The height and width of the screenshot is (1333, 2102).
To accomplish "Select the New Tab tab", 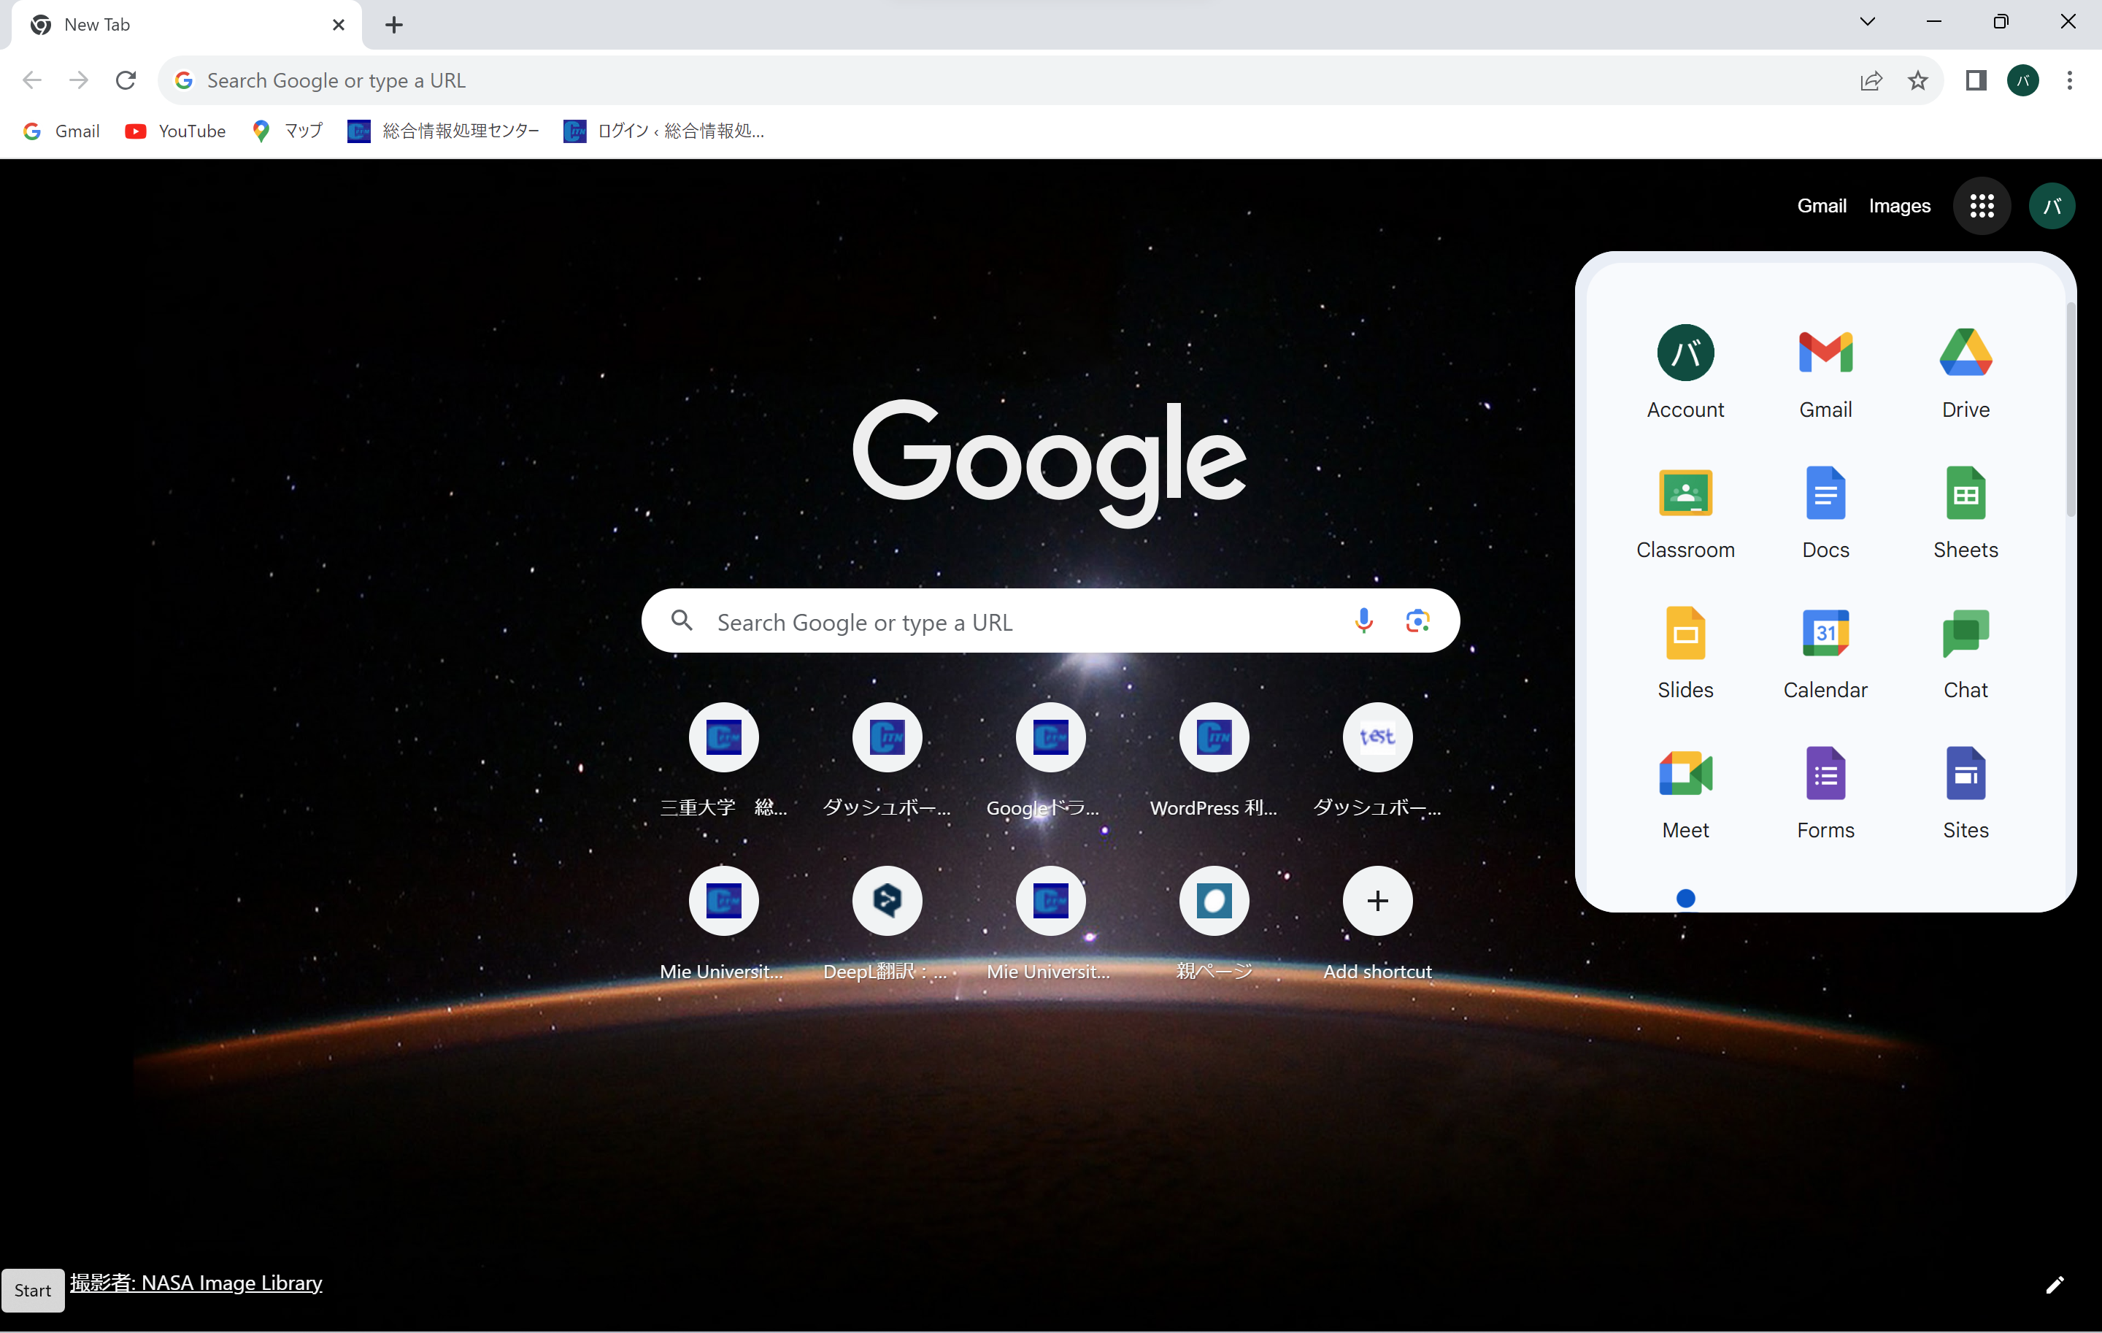I will [x=185, y=24].
